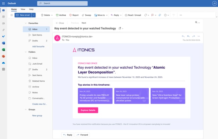The image size is (218, 139).
Task: Open the Move to dropdown
Action: coord(107,15)
